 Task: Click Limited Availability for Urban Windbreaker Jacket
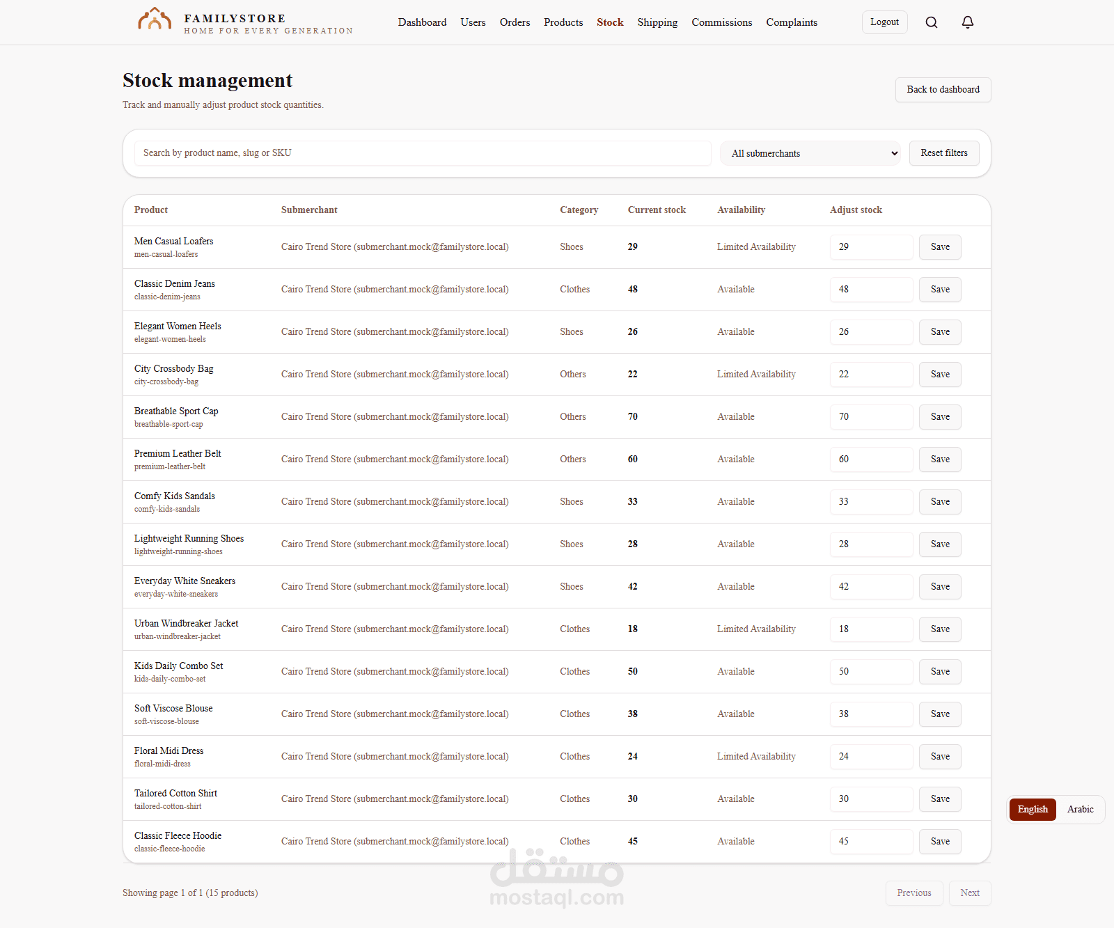756,629
